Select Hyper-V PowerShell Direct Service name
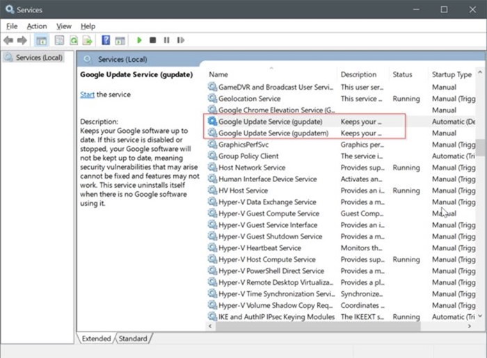The width and height of the screenshot is (487, 358). [271, 271]
